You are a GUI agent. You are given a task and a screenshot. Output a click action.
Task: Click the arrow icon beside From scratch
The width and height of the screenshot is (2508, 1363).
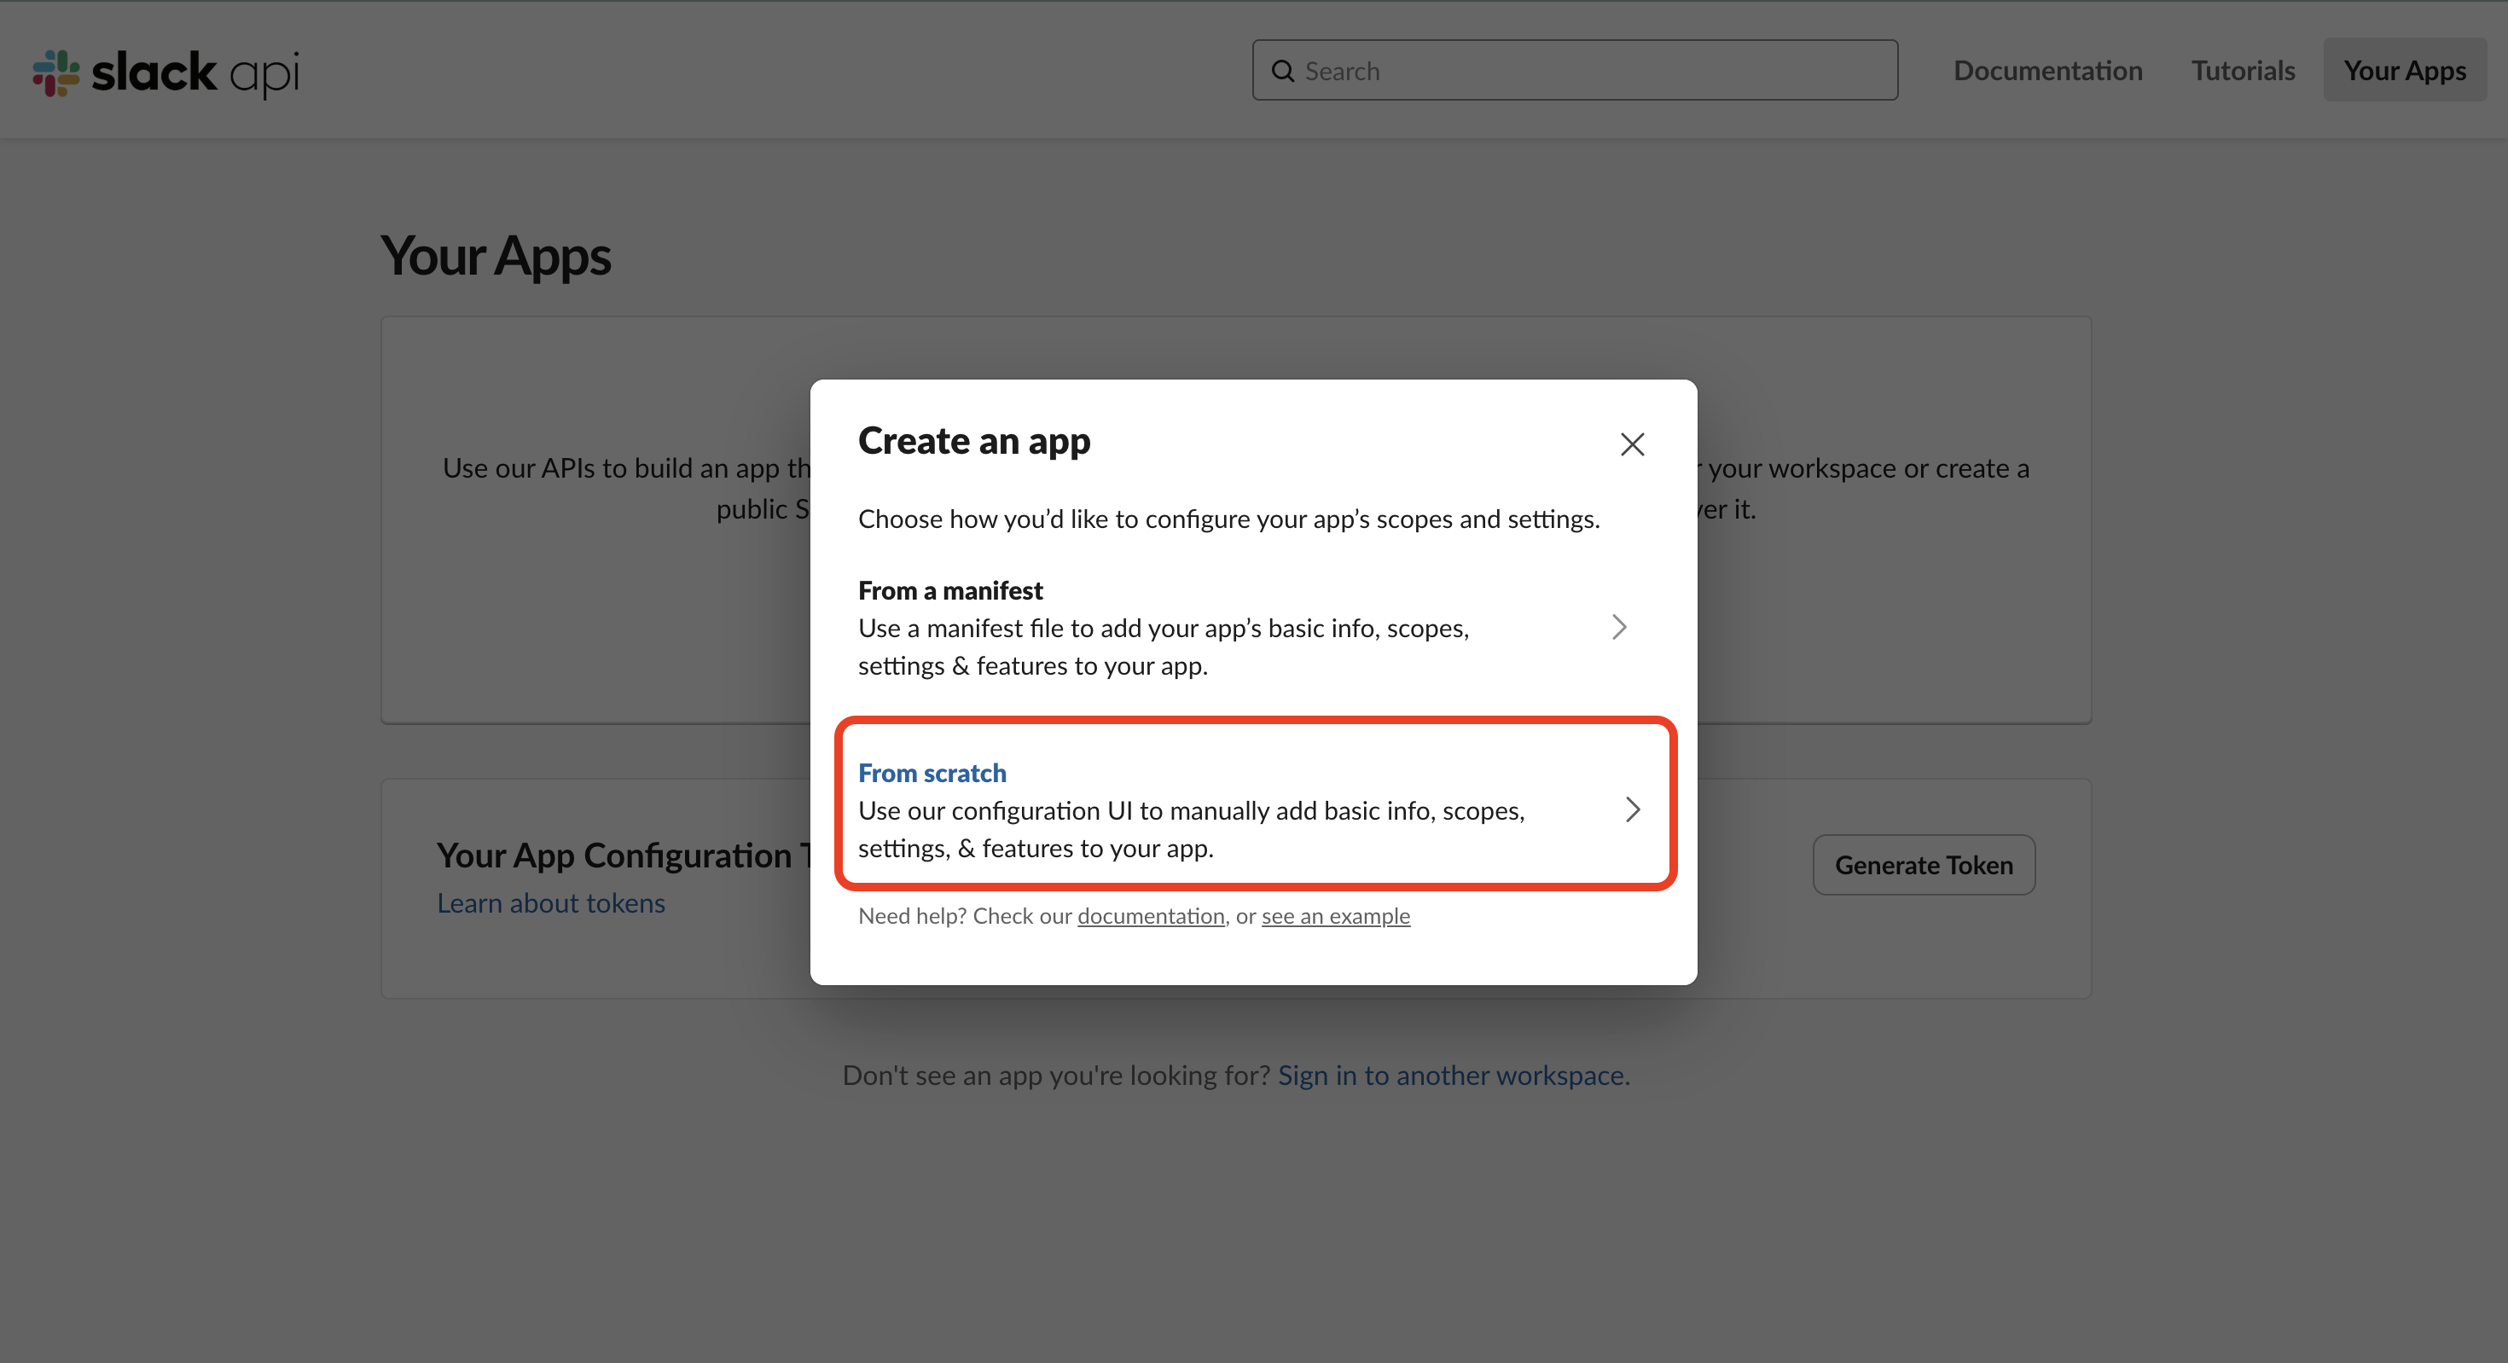(x=1632, y=809)
